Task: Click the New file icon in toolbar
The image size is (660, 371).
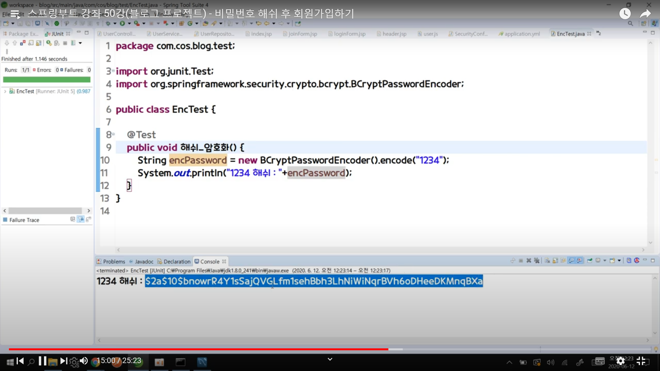Action: tap(5, 23)
